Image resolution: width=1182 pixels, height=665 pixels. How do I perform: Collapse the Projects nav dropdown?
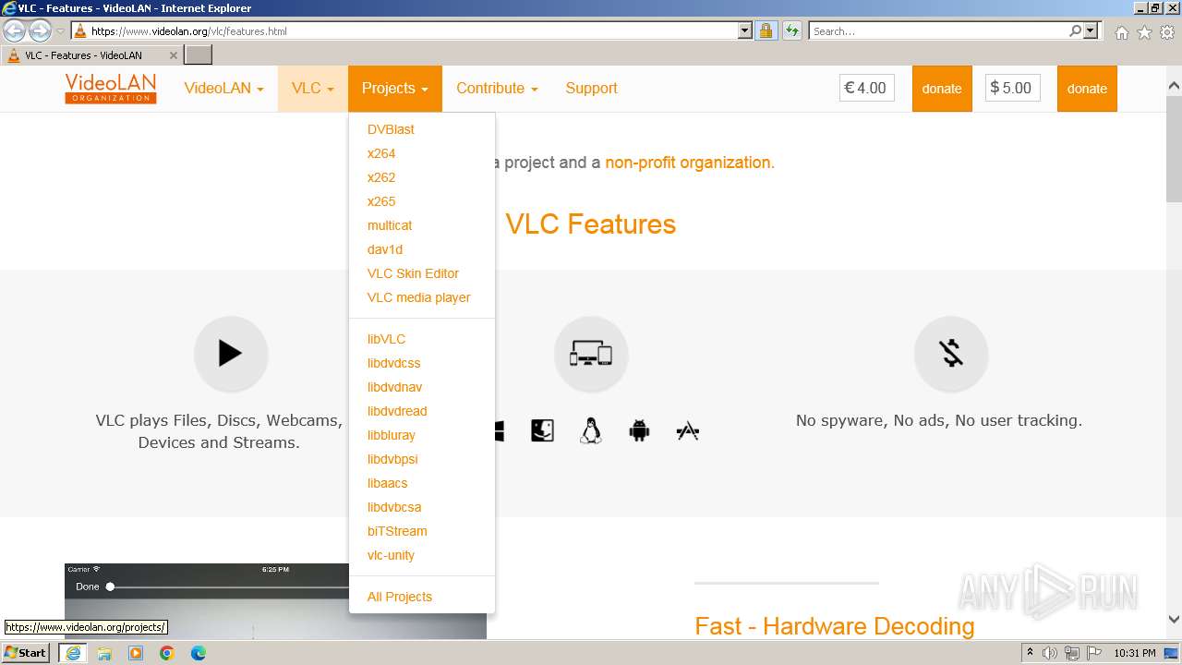pos(395,89)
